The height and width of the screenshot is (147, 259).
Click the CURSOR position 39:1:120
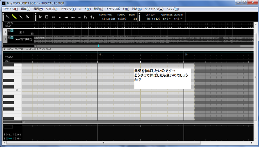[153, 19]
